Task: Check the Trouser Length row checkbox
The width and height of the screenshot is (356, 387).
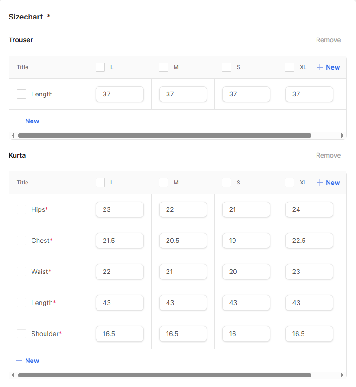Action: coord(21,94)
